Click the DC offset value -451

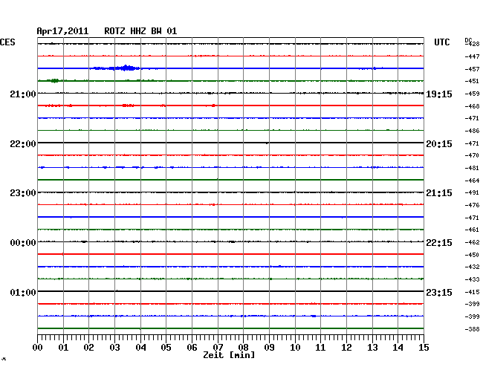(x=472, y=81)
